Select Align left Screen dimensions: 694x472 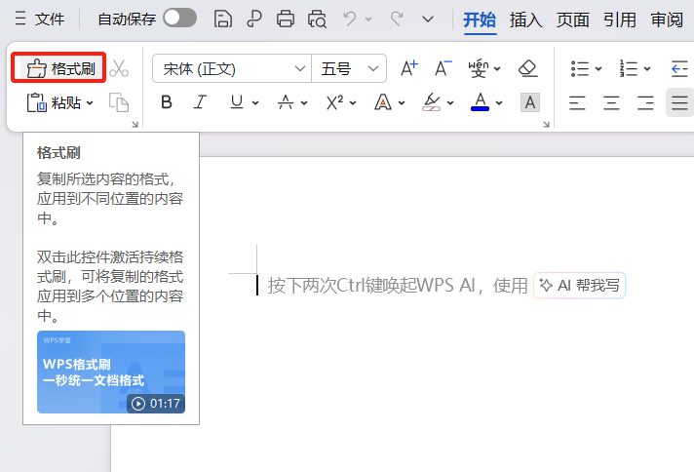click(x=577, y=102)
